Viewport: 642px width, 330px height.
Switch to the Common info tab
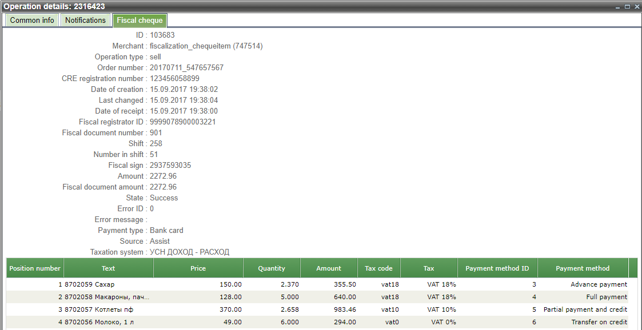(32, 21)
